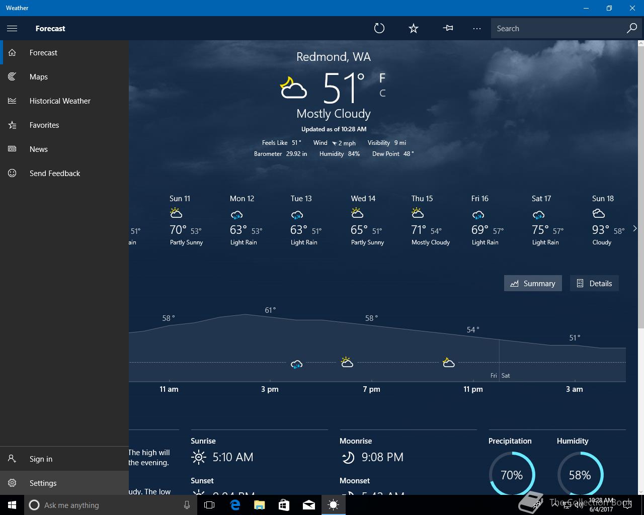Open Task View from the taskbar
Viewport: 644px width, 515px height.
[209, 505]
